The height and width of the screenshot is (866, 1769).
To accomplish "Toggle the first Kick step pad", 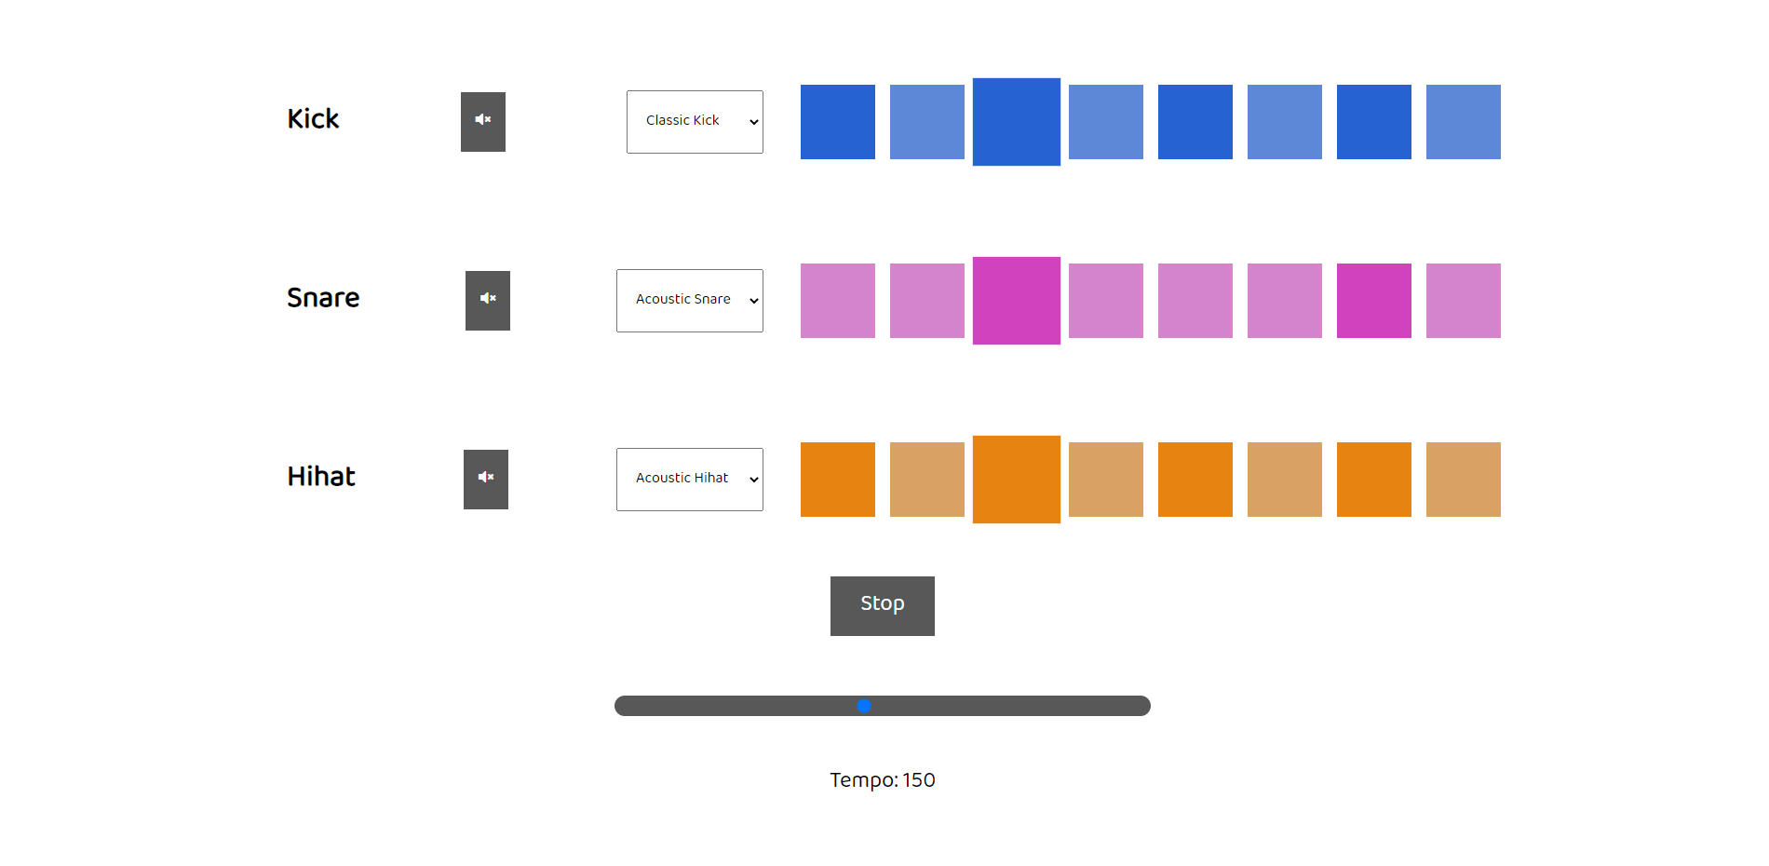I will coord(838,122).
